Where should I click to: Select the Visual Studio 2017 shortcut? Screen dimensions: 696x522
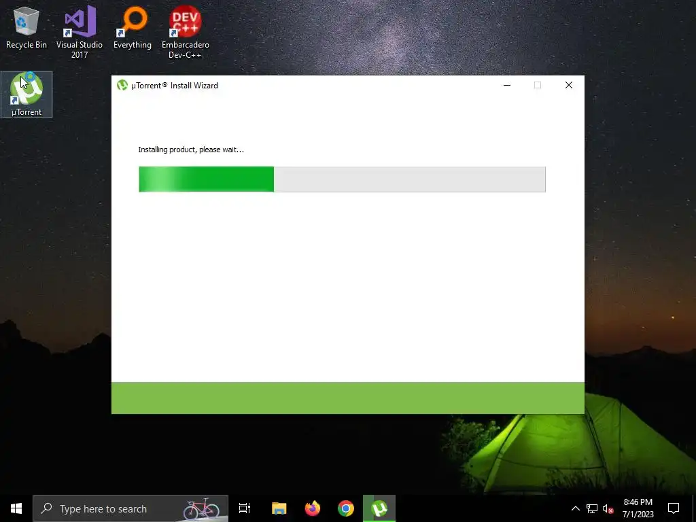point(80,32)
